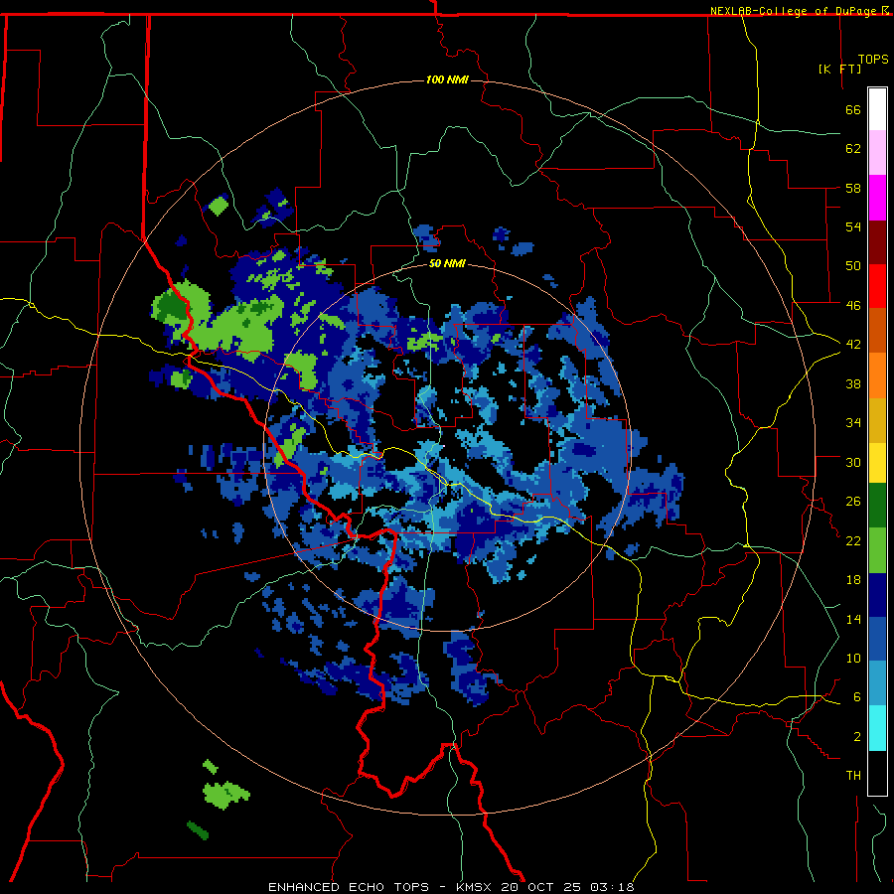Click the light green 22 K FT legend swatch
Screen dimensions: 894x894
pos(877,550)
